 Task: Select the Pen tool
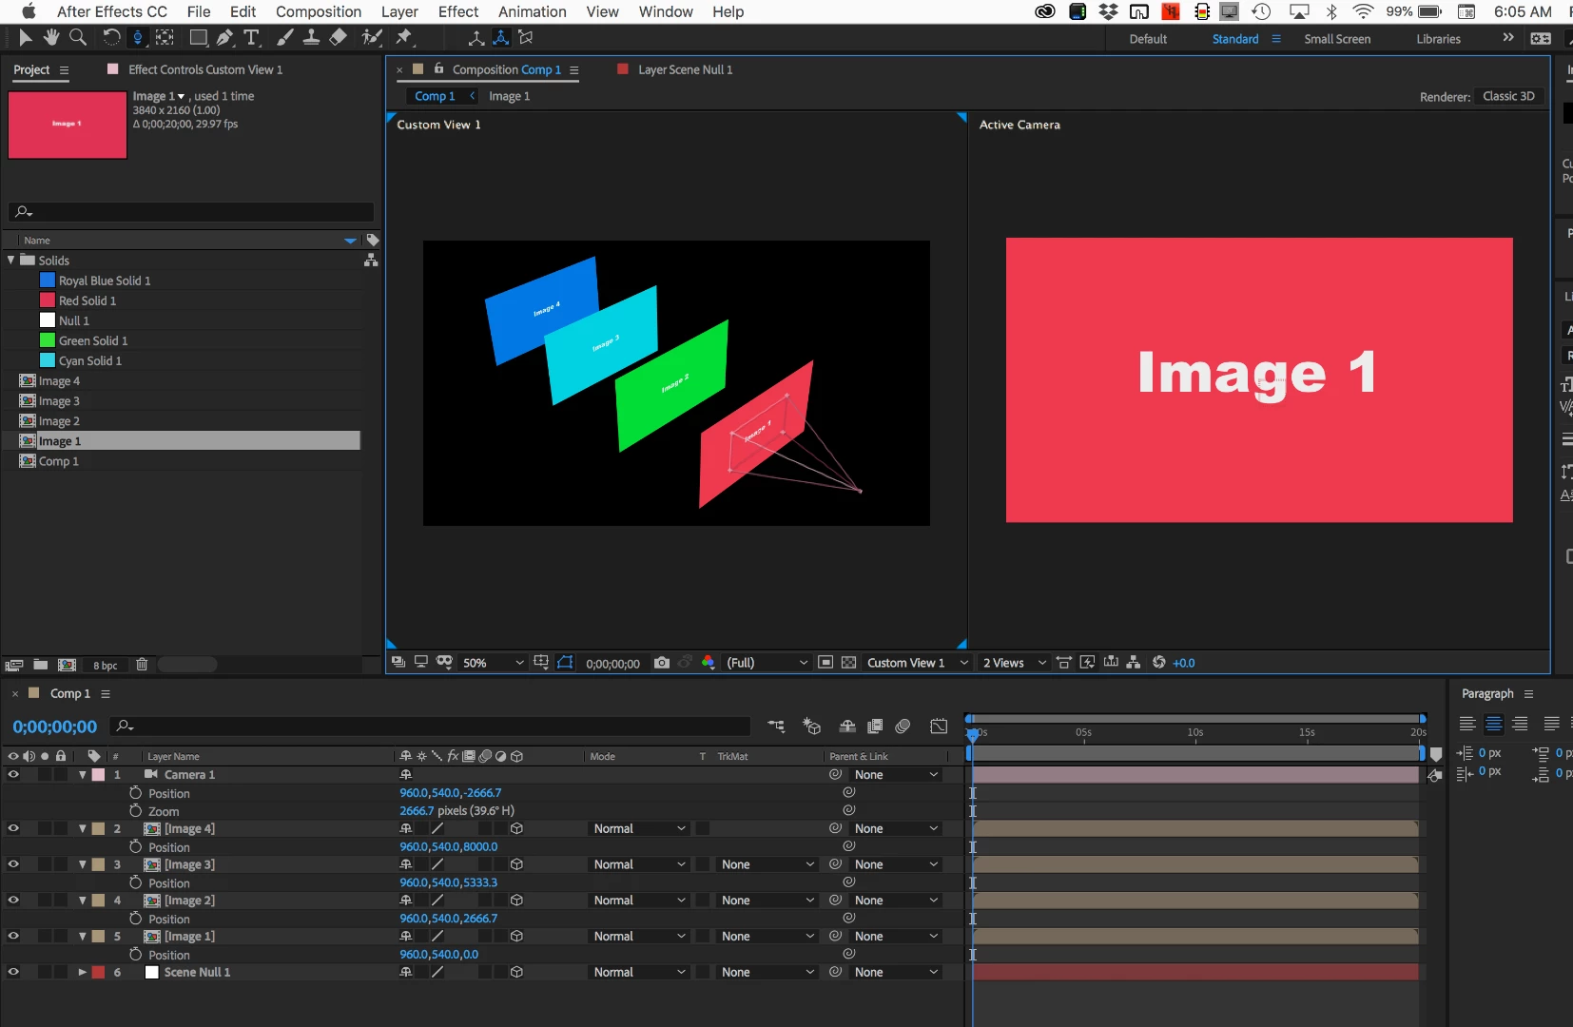pos(224,37)
